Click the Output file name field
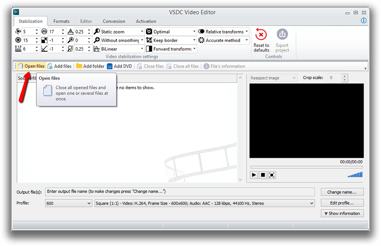The width and height of the screenshot is (381, 246). click(x=180, y=192)
